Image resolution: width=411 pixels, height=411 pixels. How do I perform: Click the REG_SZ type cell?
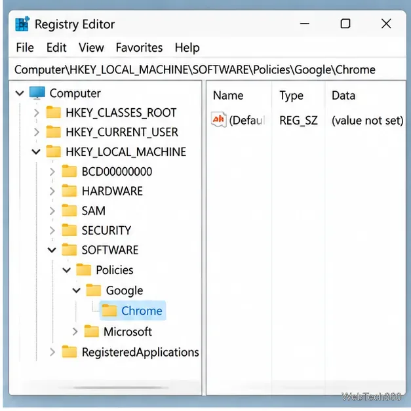(x=298, y=121)
